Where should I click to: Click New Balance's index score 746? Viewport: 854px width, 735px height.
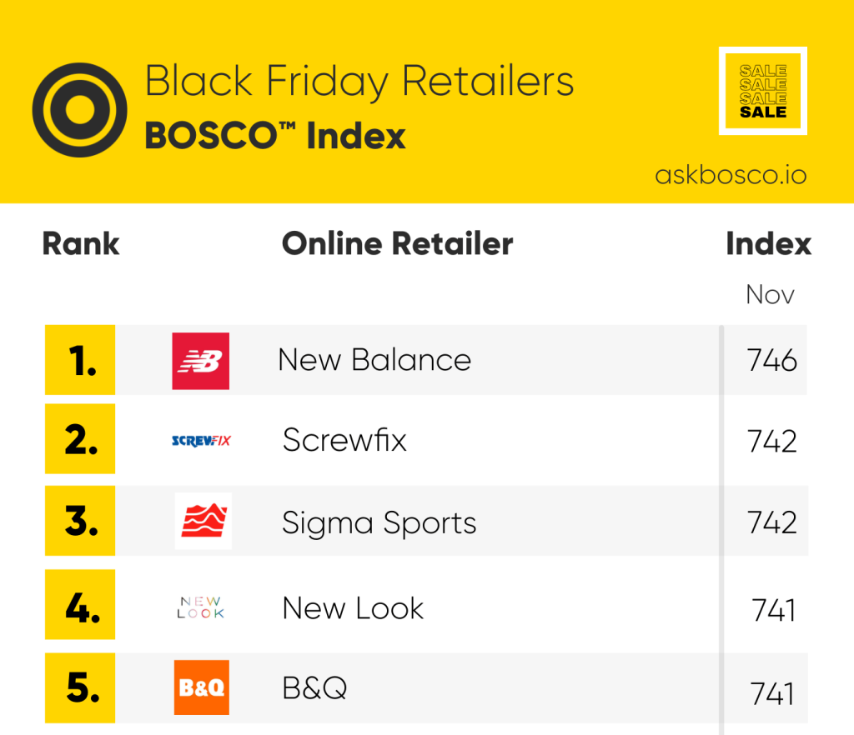coord(772,361)
